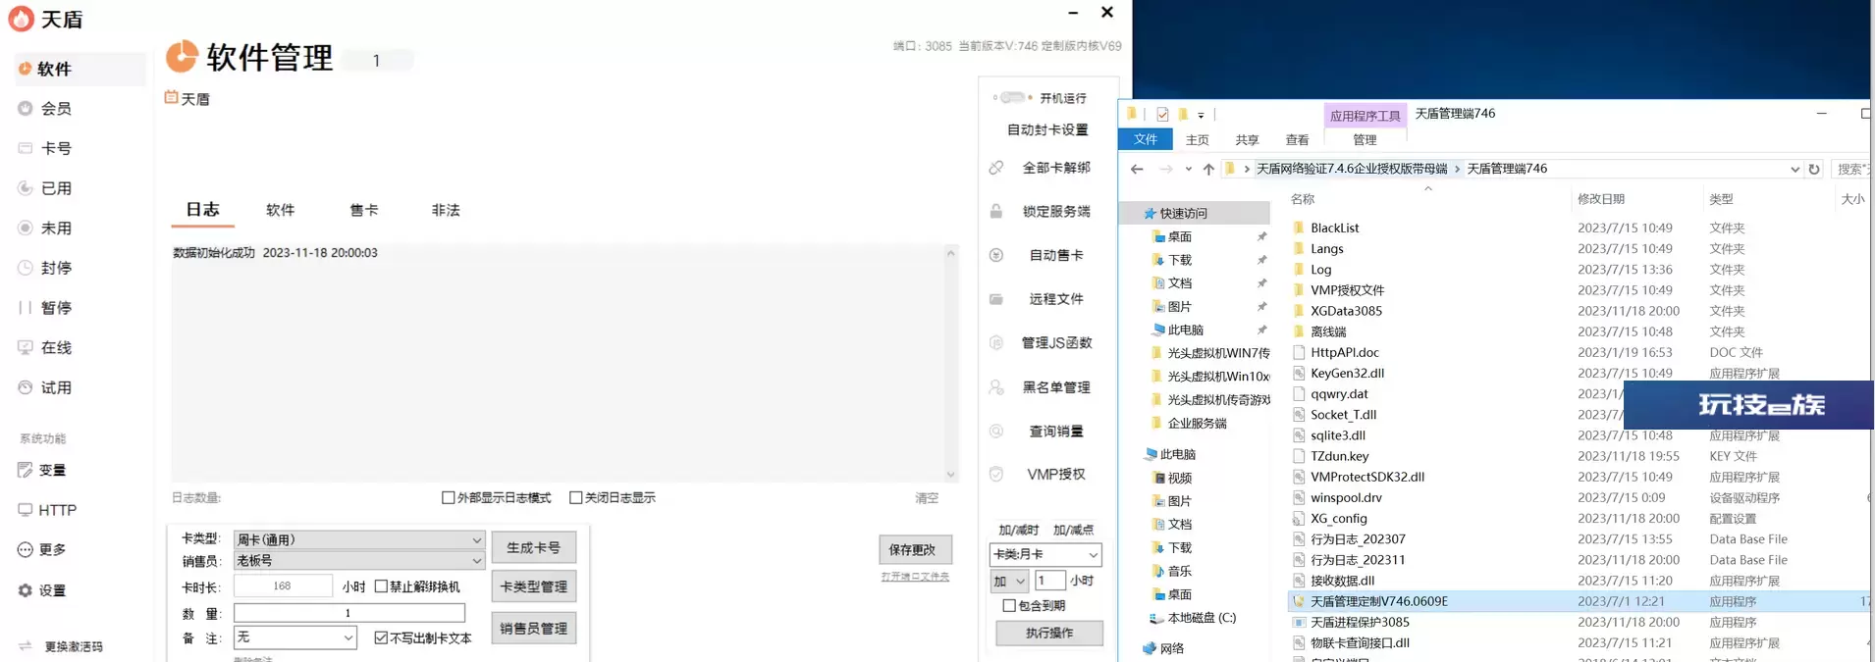Screen dimensions: 1875x662
Task: Click 全部卡解绑 in the right panel
Action: [x=1056, y=168]
